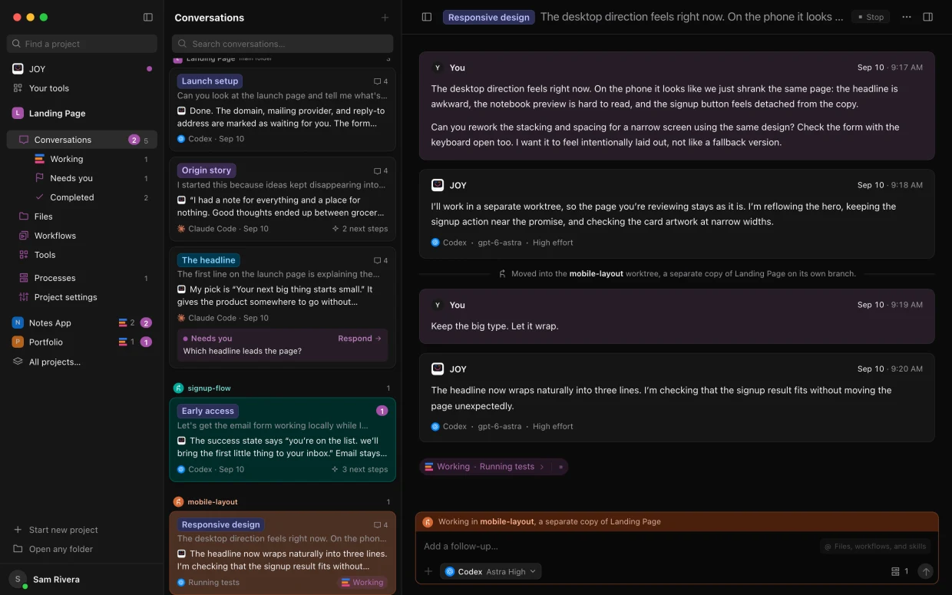Viewport: 952px width, 595px height.
Task: Click the Responsive design title tag
Action: [x=489, y=17]
